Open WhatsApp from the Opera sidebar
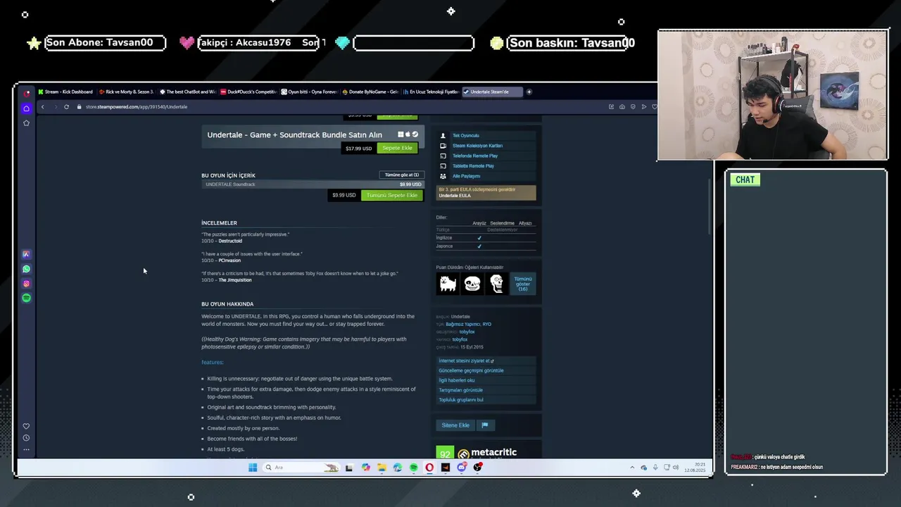Image resolution: width=901 pixels, height=507 pixels. coord(26,269)
